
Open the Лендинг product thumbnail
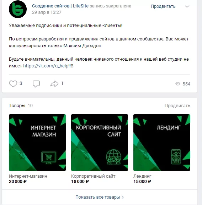tap(162, 143)
